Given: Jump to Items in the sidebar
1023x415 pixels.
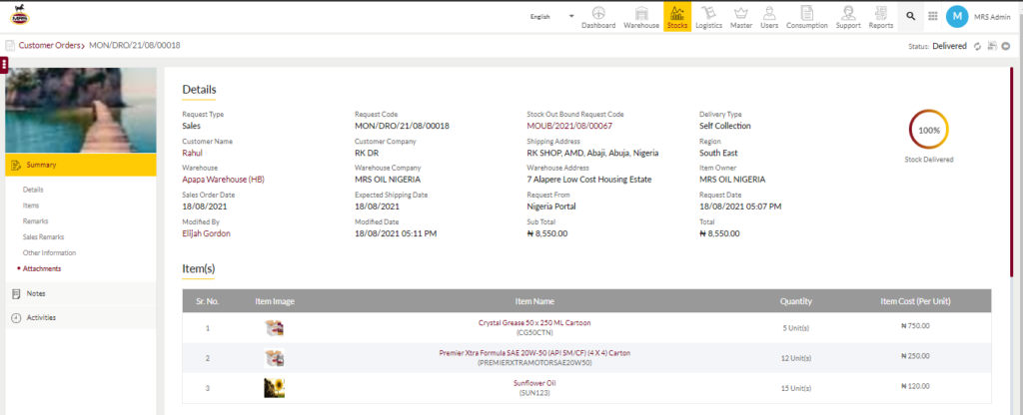Looking at the screenshot, I should point(31,206).
